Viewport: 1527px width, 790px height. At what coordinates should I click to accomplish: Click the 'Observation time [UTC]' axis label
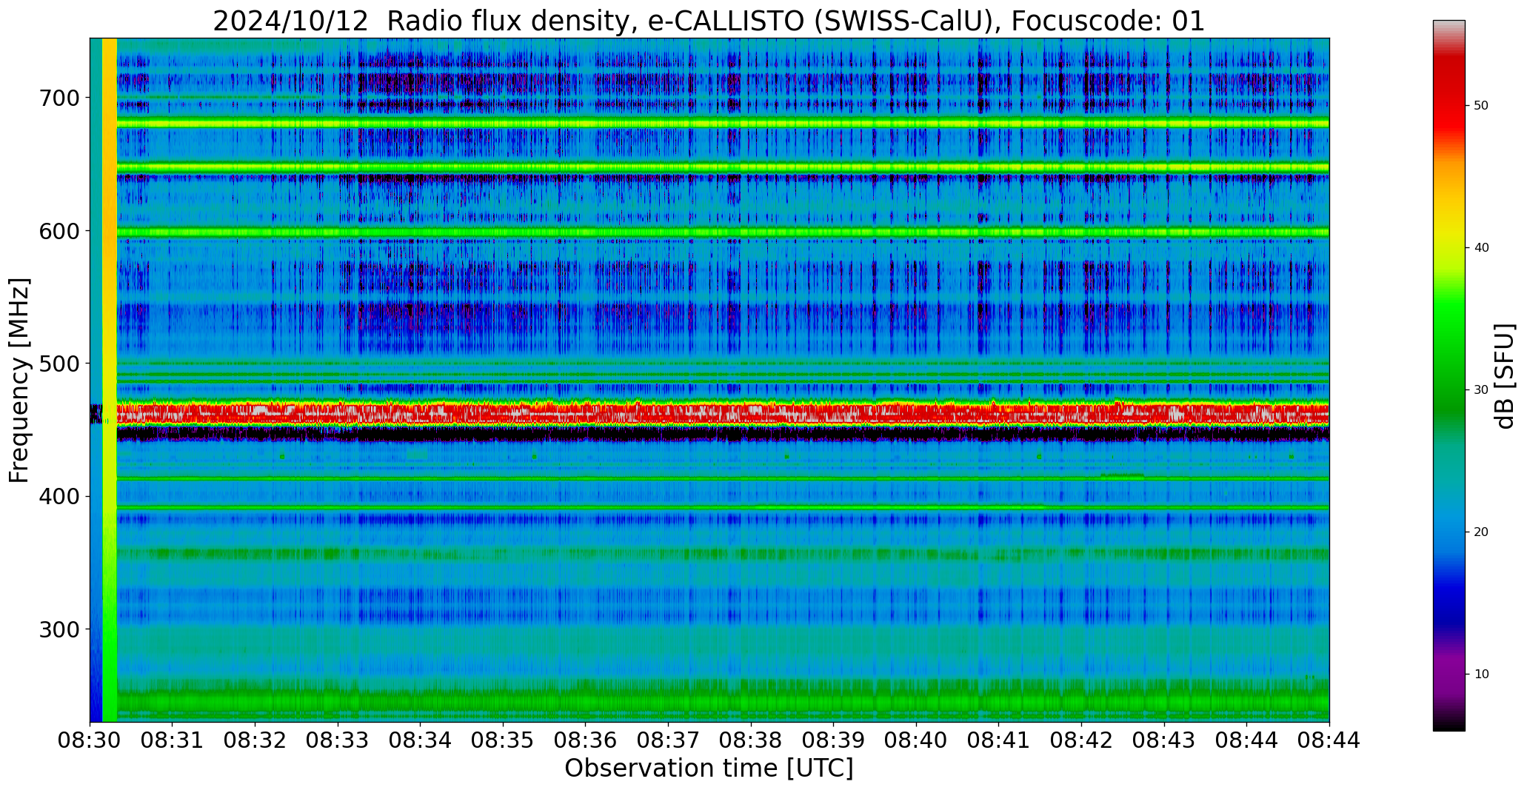(709, 768)
